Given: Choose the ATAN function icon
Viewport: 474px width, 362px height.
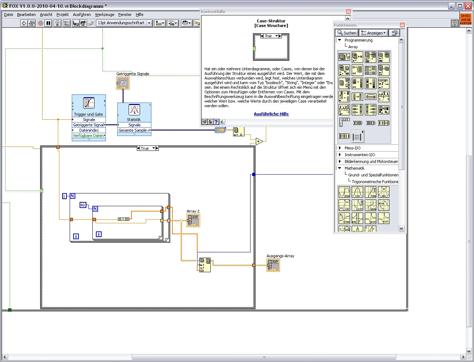Looking at the screenshot, I should [344, 218].
